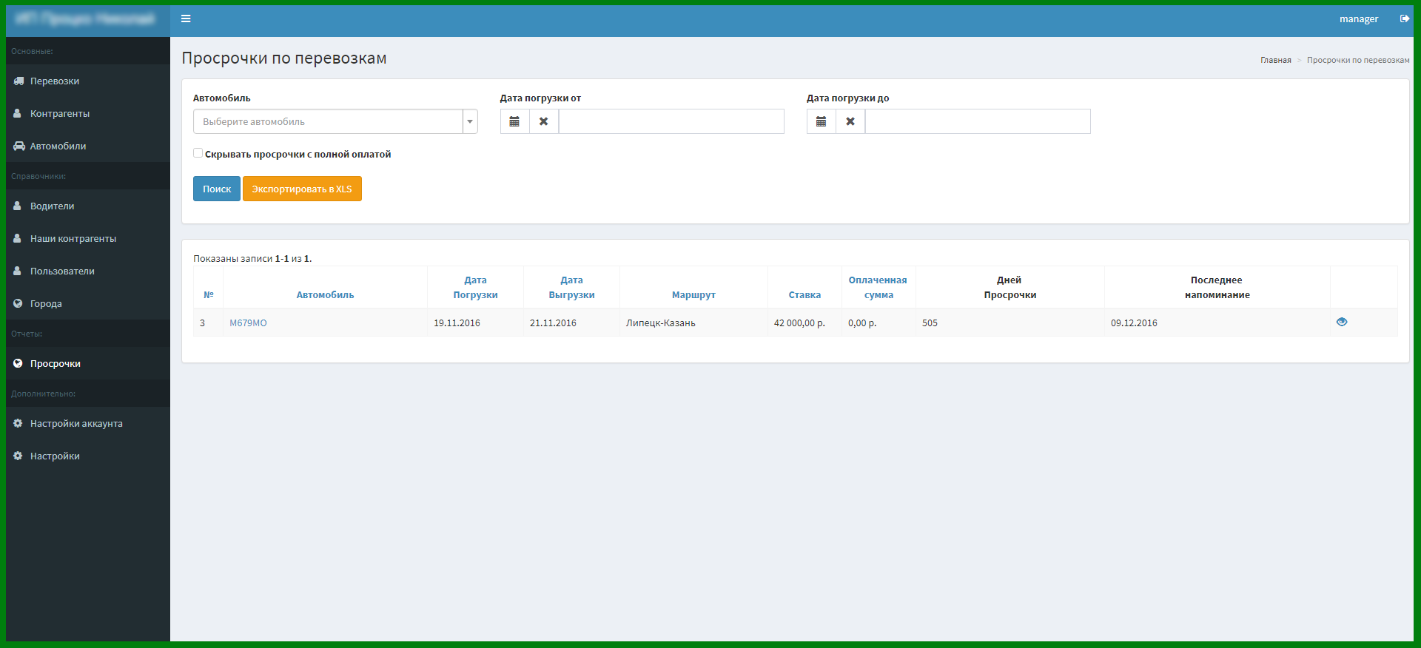Open Настройки in the sidebar
1421x648 pixels.
(x=88, y=456)
